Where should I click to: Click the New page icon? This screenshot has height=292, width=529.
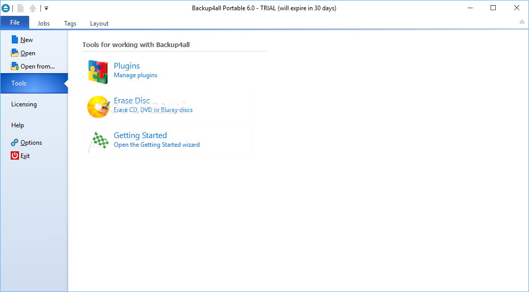pos(14,39)
